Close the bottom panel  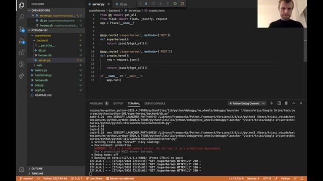[301, 103]
